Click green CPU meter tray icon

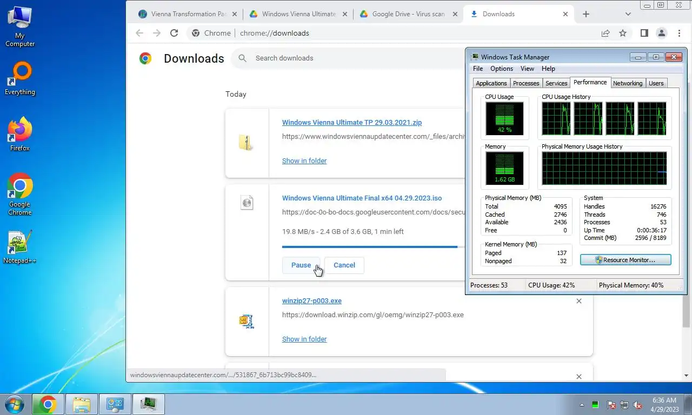pyautogui.click(x=595, y=404)
